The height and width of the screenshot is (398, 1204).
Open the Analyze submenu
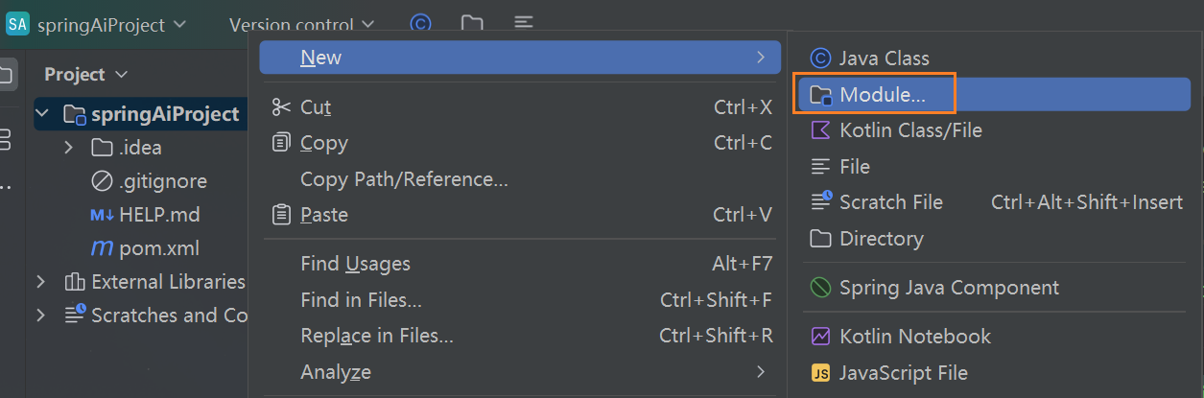(x=336, y=372)
